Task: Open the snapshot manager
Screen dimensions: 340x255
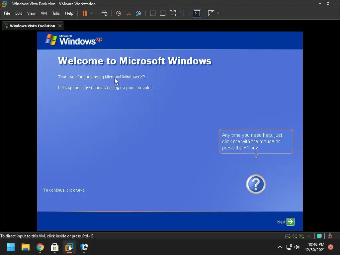Action: (x=138, y=13)
